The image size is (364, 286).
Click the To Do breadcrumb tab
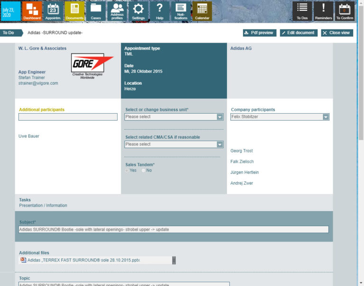pyautogui.click(x=11, y=33)
